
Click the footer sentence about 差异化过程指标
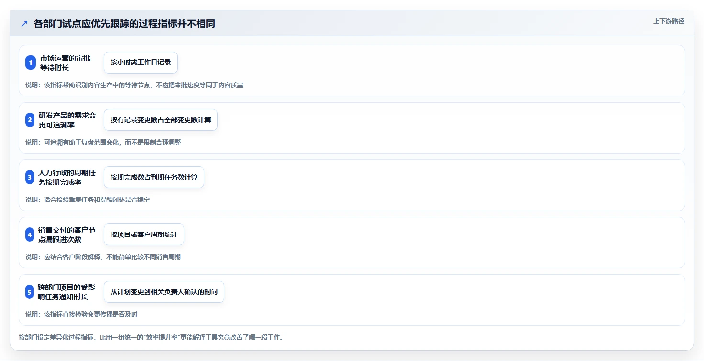(151, 337)
